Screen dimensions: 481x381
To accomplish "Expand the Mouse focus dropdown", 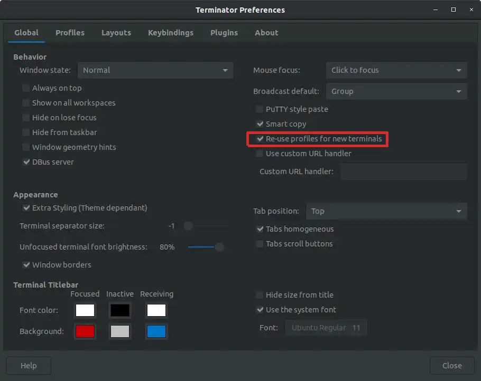I will point(396,70).
